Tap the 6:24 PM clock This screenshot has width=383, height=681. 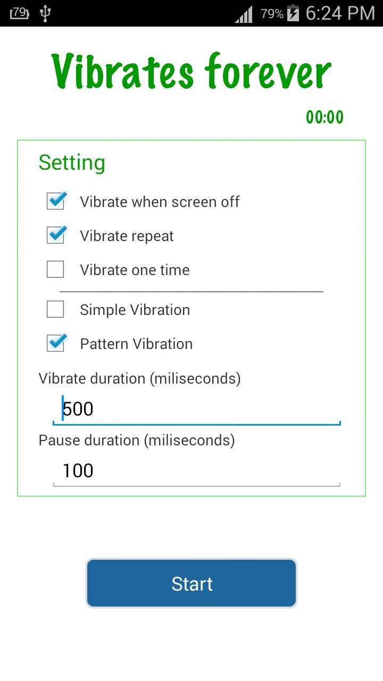(340, 13)
